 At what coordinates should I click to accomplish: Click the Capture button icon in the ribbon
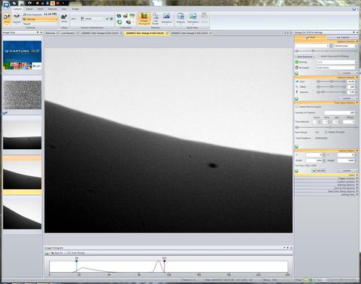pos(17,17)
